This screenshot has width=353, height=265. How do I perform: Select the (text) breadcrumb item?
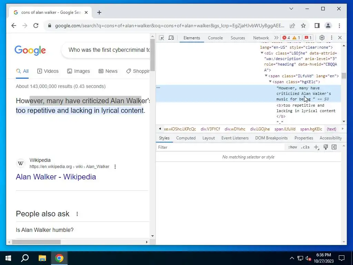coord(331,129)
